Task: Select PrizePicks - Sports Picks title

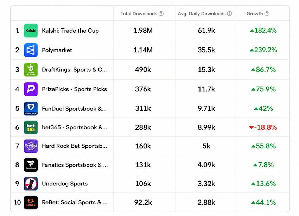Action: (x=74, y=89)
